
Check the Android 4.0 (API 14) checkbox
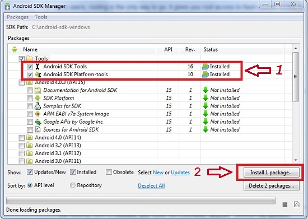tap(21, 138)
